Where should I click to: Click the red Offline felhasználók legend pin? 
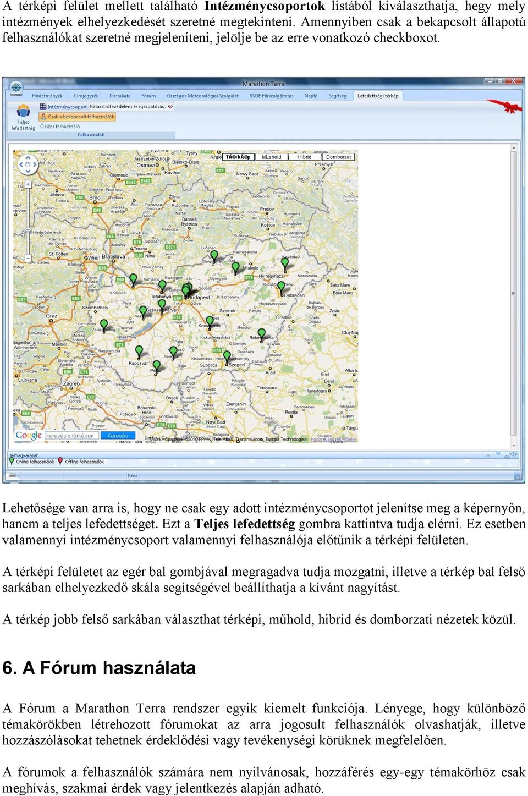(x=61, y=462)
